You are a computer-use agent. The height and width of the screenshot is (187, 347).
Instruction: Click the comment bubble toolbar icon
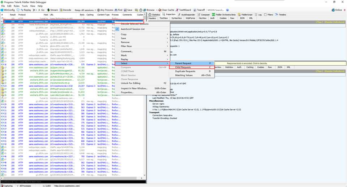18,10
